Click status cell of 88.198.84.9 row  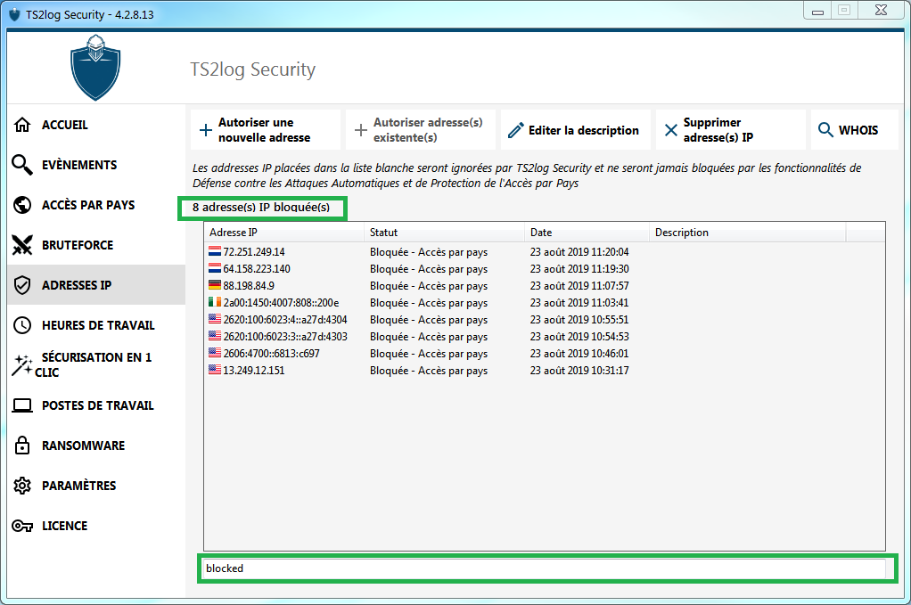(x=429, y=286)
